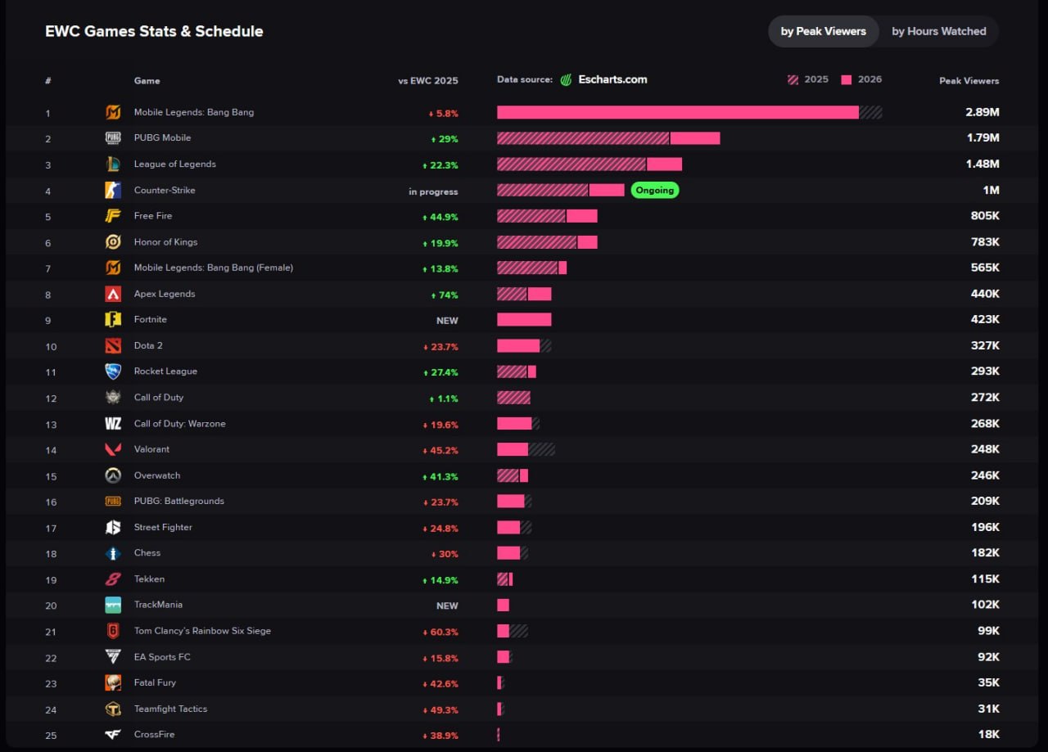Click the League of Legends game icon
This screenshot has height=752, width=1048.
click(113, 164)
